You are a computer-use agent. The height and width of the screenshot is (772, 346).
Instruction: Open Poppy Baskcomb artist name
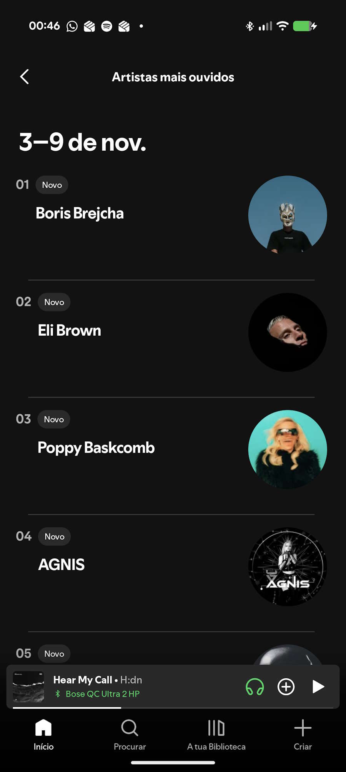tap(96, 448)
